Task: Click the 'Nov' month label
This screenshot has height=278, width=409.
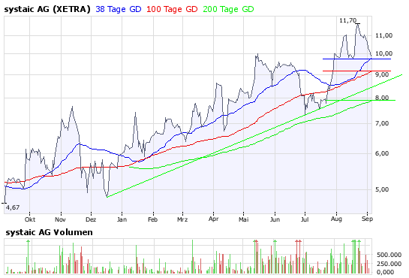Action: (x=60, y=219)
